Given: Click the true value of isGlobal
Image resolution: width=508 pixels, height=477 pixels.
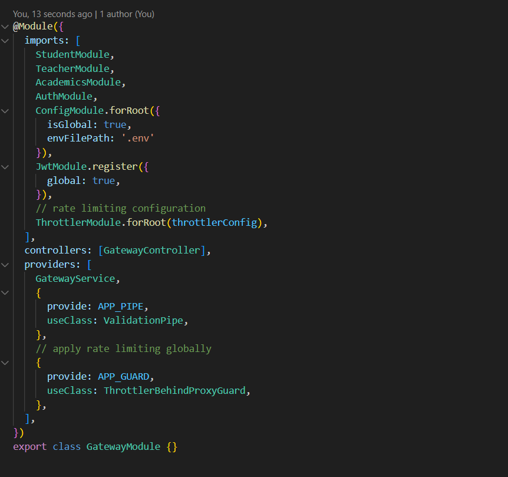Looking at the screenshot, I should pos(115,125).
